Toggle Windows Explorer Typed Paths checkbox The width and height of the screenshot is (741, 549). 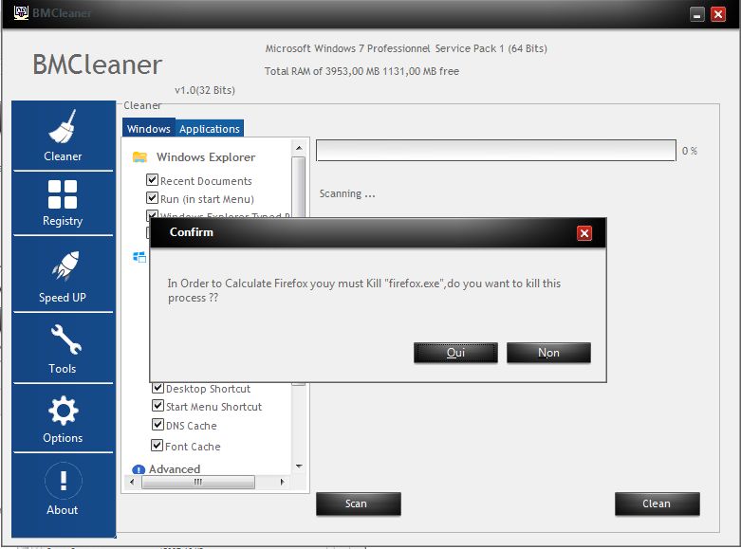[x=152, y=215]
